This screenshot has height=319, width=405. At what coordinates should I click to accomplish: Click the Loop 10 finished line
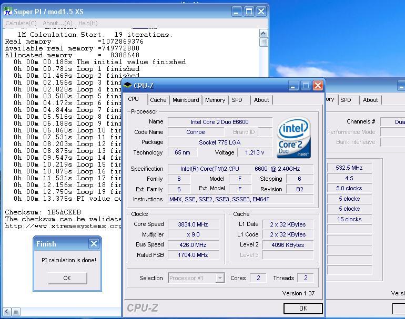click(67, 130)
